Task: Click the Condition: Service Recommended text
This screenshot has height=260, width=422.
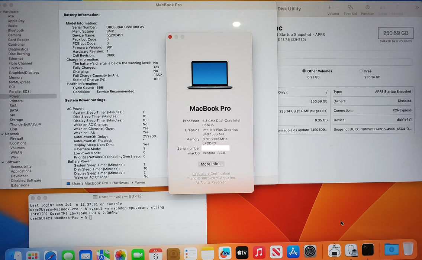Action: [104, 91]
